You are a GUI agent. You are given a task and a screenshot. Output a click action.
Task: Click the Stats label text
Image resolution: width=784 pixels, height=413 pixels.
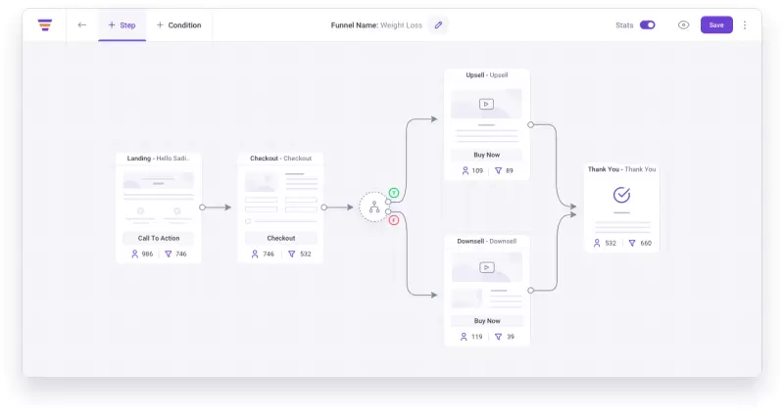624,25
